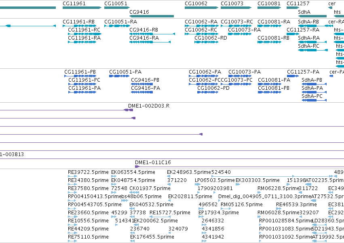Screen dimensions: 344x243
Task: Select transcript CG10051-RA
Action: click(x=117, y=26)
